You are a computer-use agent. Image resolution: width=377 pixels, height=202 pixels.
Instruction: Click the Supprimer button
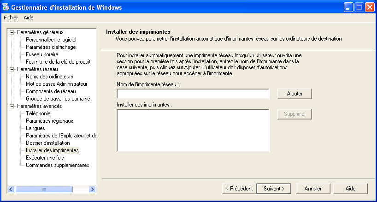(x=295, y=114)
